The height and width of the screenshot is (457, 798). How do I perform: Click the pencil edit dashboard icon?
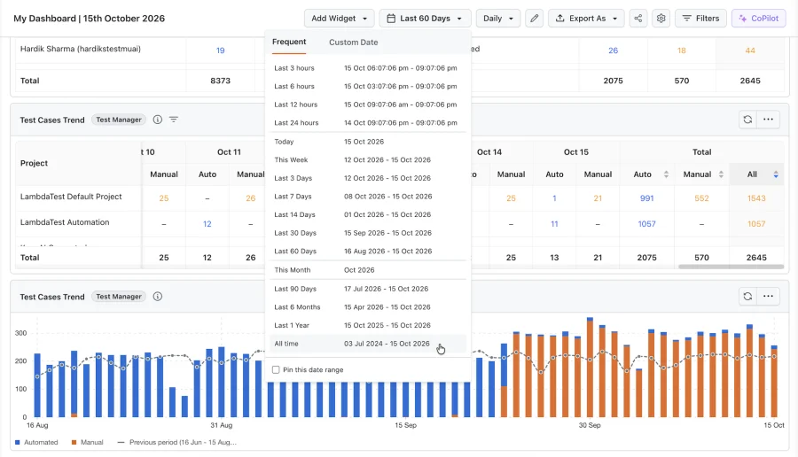click(x=534, y=19)
